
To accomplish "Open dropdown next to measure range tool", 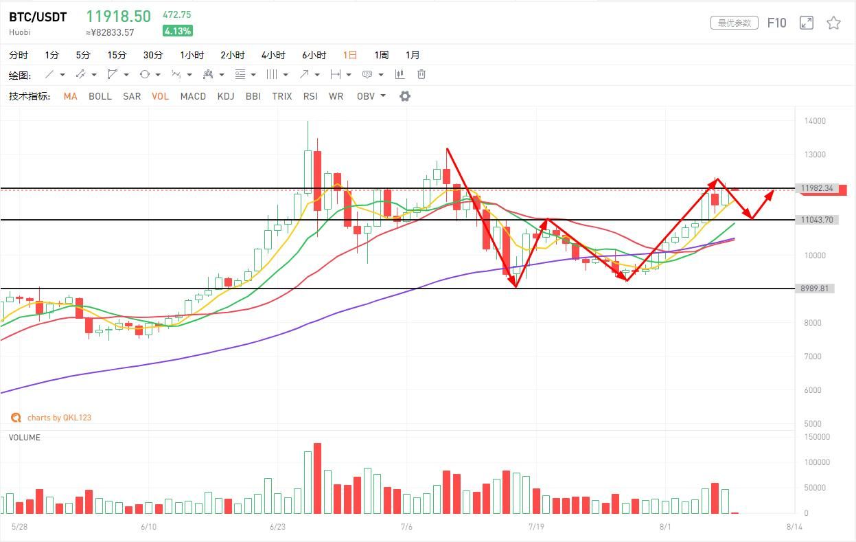I will click(x=349, y=74).
